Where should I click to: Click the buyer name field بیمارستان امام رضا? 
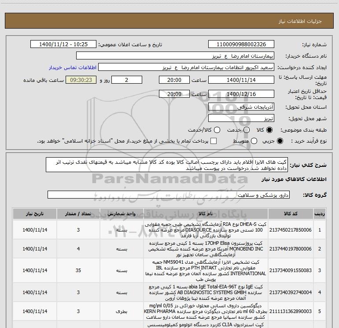[175, 56]
